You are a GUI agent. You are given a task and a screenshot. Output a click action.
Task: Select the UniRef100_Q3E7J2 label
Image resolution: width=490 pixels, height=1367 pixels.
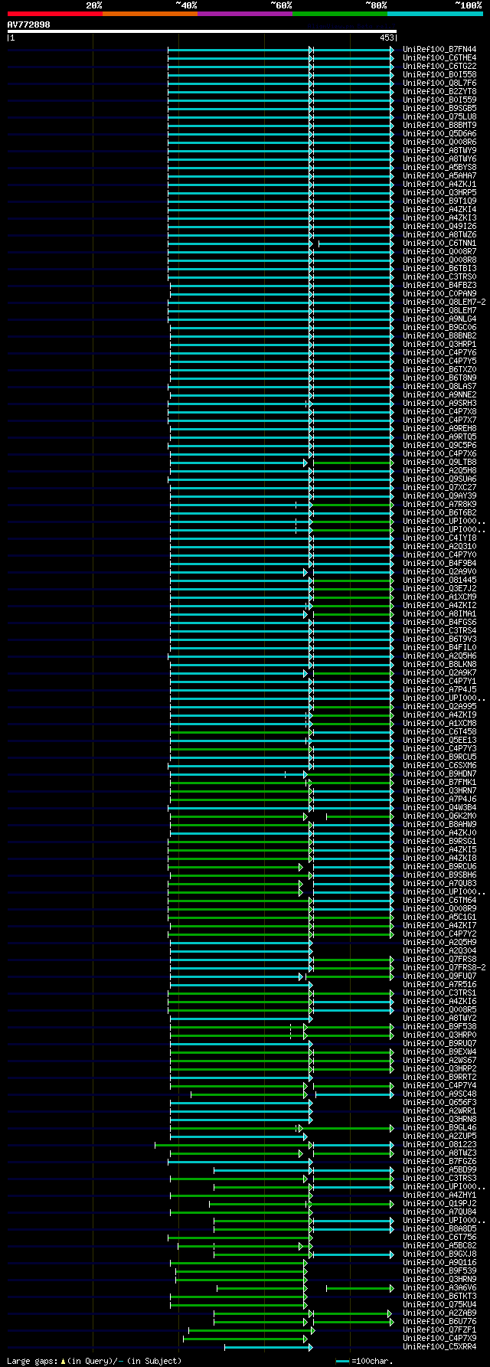[x=439, y=588]
